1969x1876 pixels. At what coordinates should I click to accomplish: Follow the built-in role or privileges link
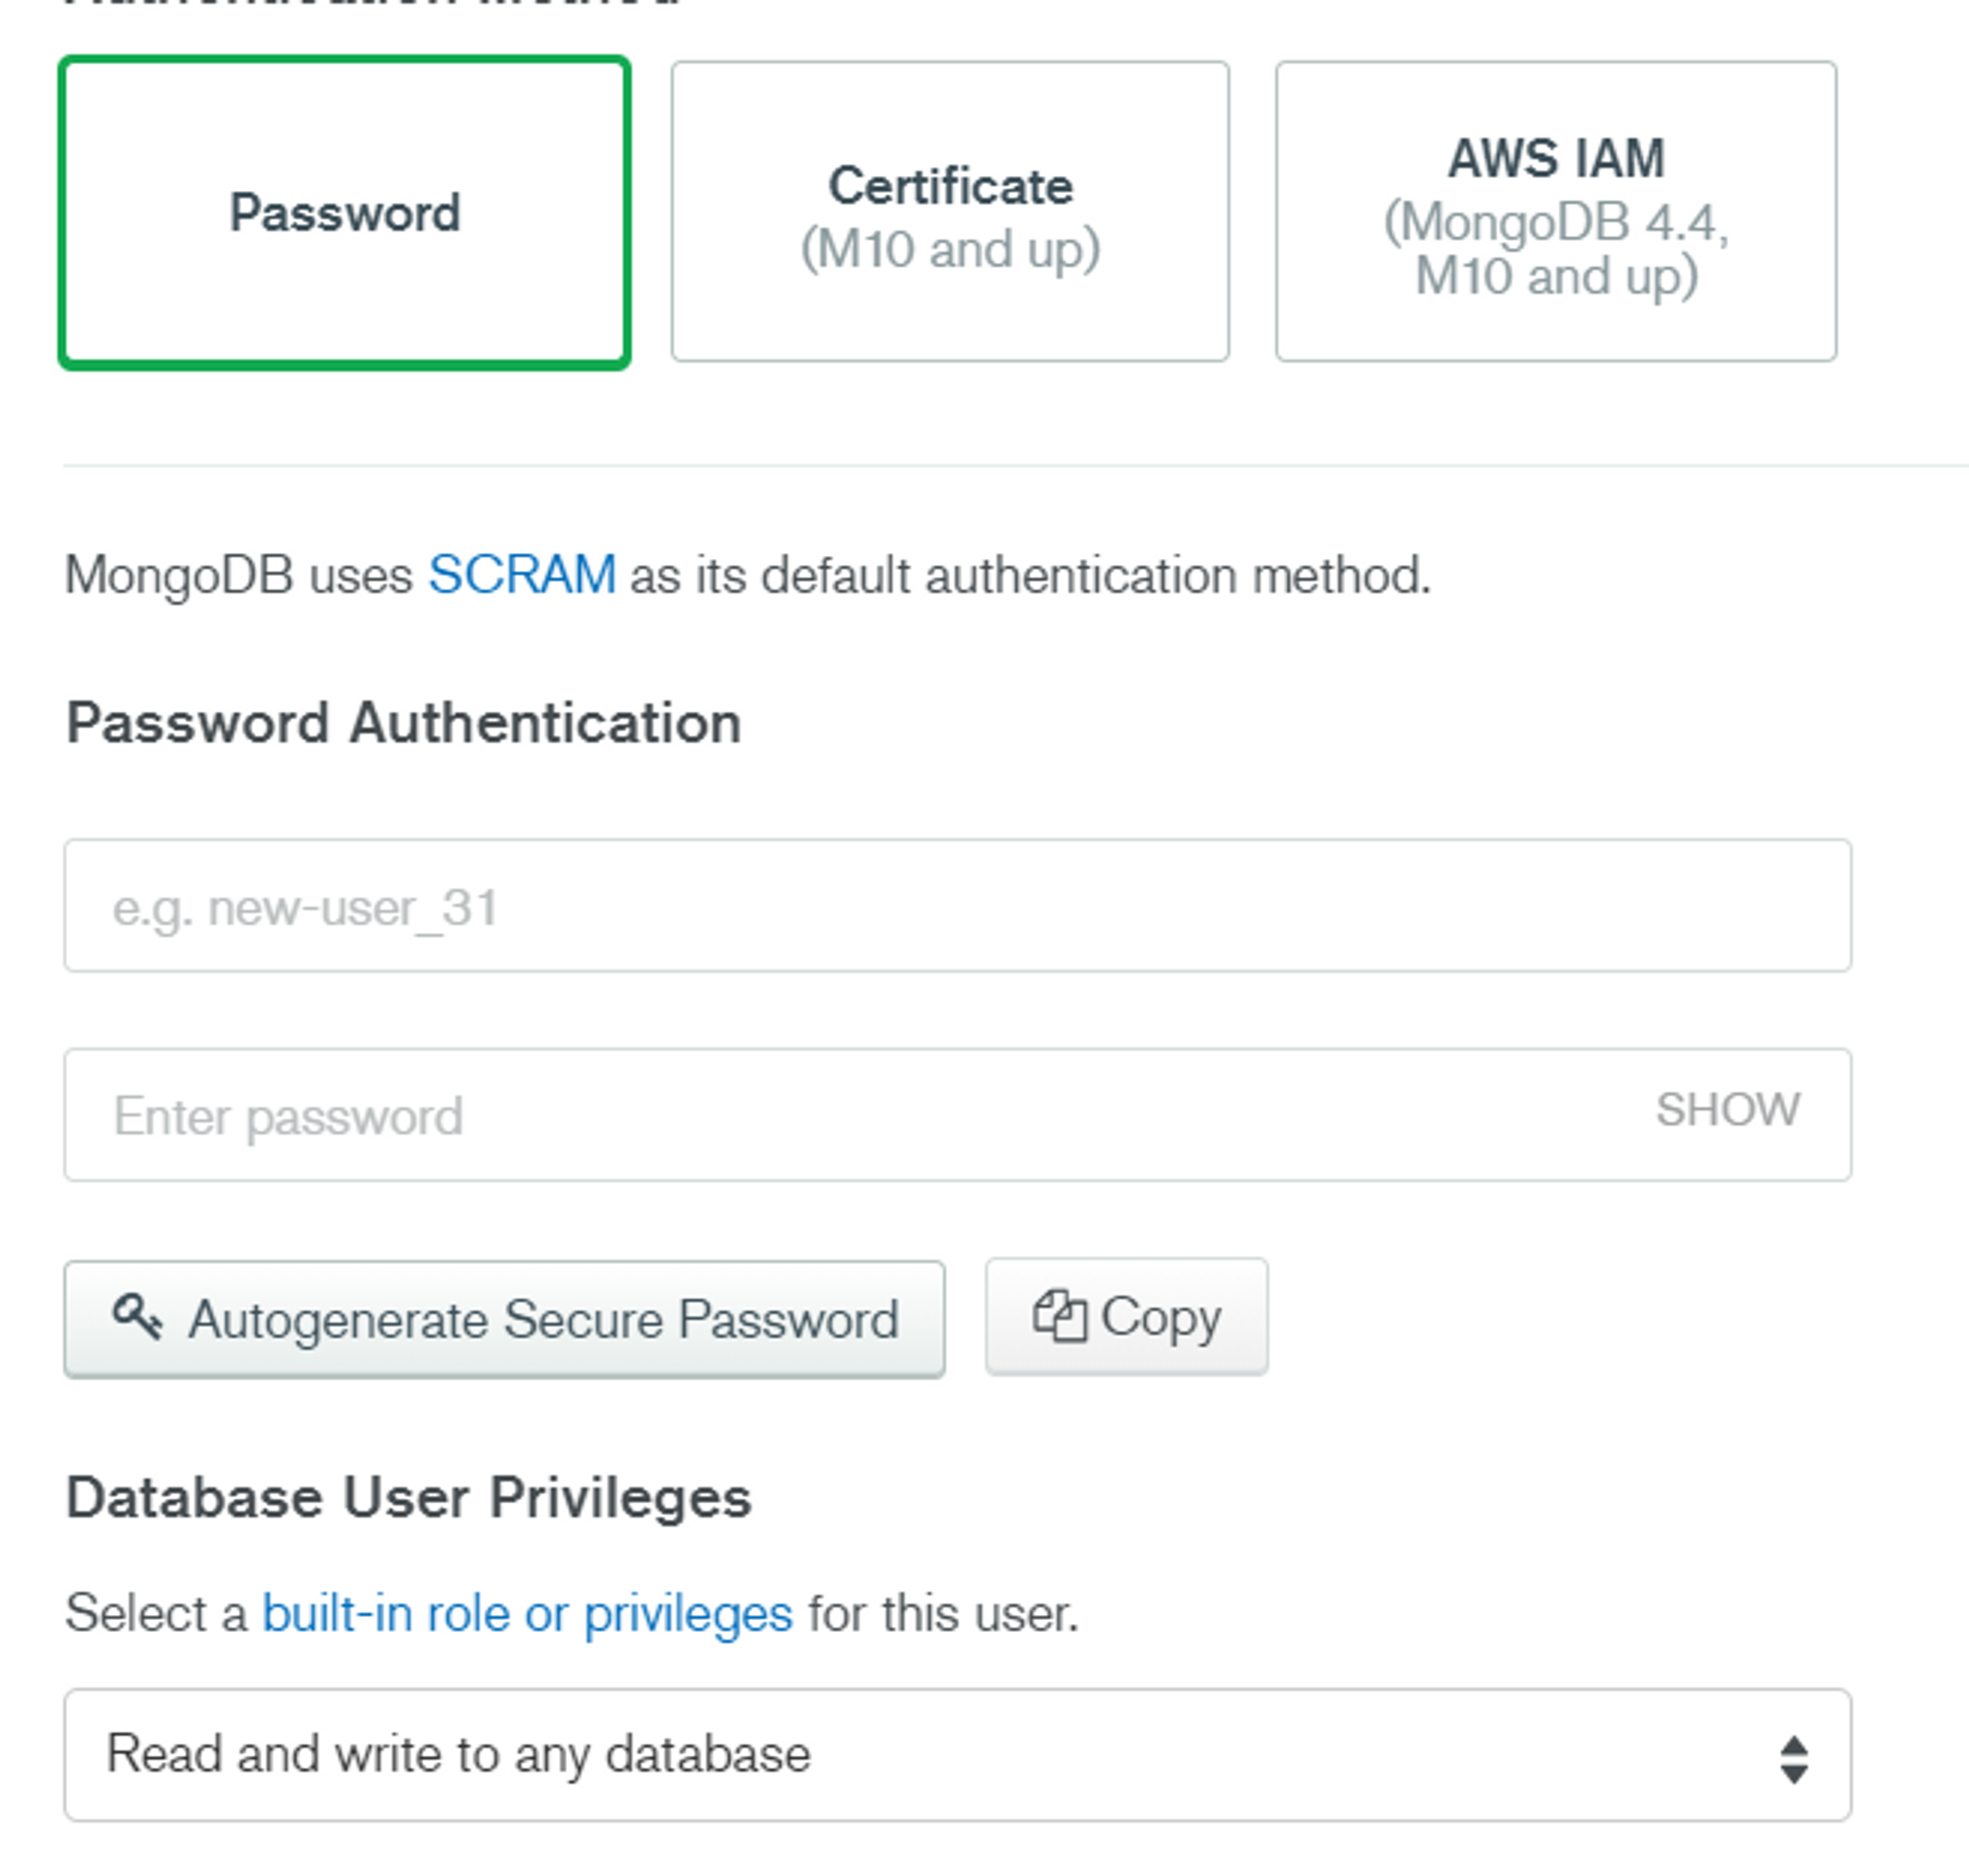527,1614
